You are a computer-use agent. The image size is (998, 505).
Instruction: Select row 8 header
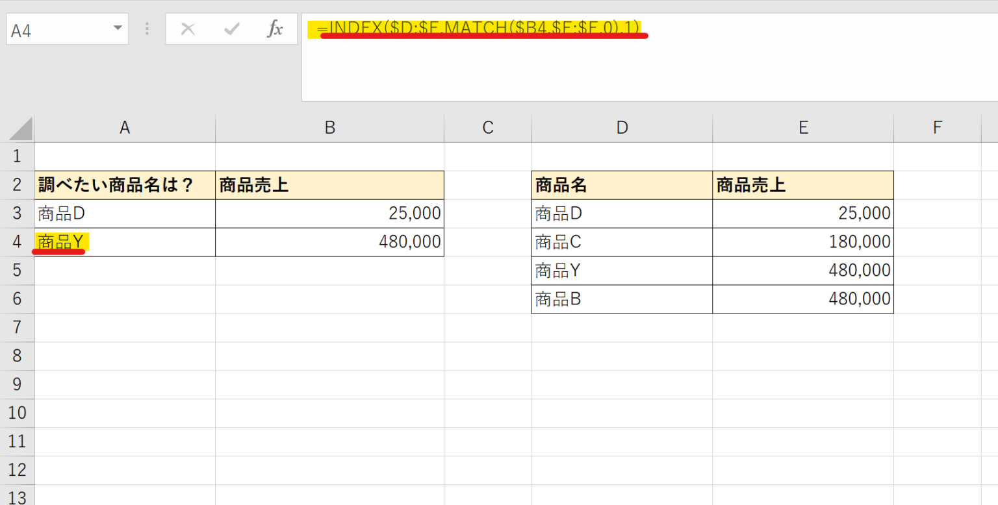pos(17,356)
